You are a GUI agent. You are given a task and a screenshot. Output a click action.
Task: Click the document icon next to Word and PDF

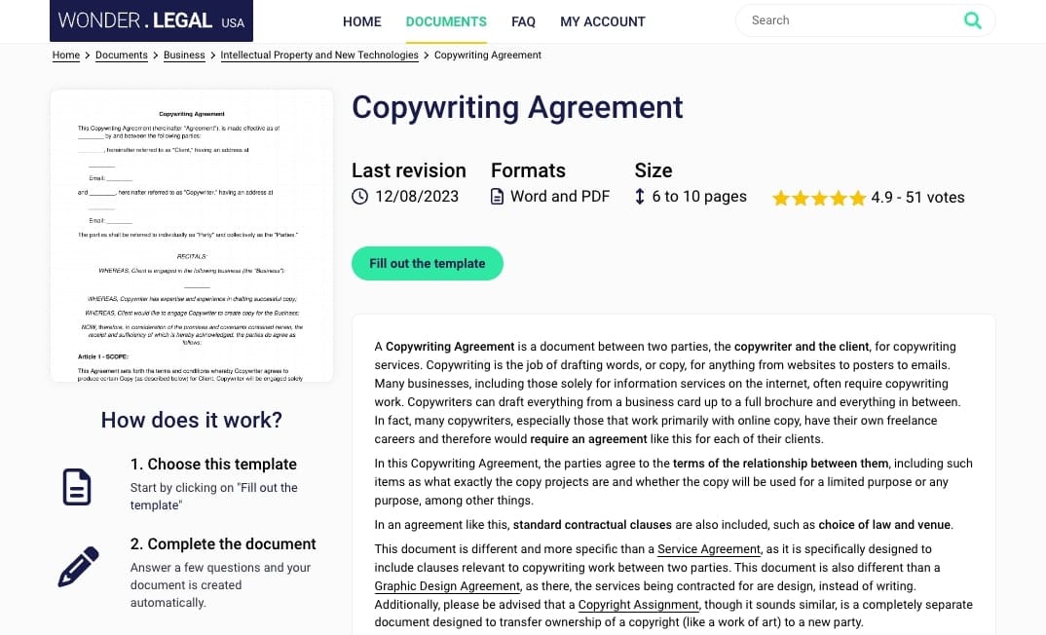tap(498, 195)
